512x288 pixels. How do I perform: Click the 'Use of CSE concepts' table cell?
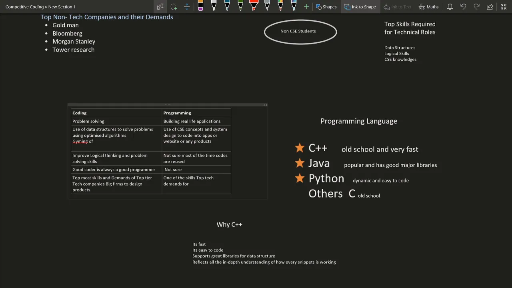pyautogui.click(x=196, y=138)
